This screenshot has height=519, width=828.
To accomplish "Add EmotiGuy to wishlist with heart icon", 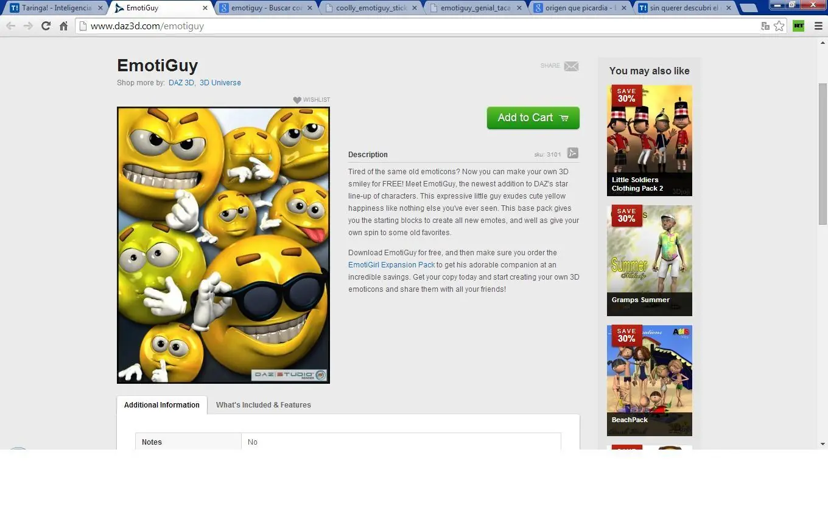I will coord(297,100).
